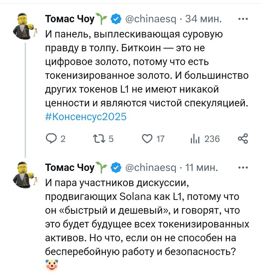Open Томас Чоу profile from first tweet
Viewport: 261px width, 278px height.
point(70,18)
